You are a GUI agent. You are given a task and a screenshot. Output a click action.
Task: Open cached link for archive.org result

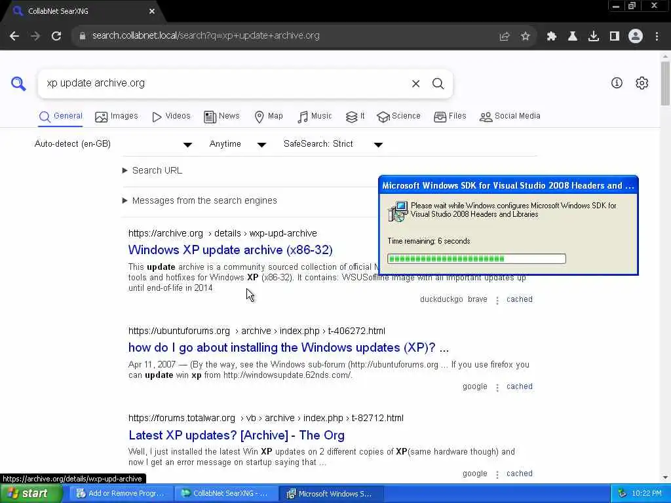point(520,299)
